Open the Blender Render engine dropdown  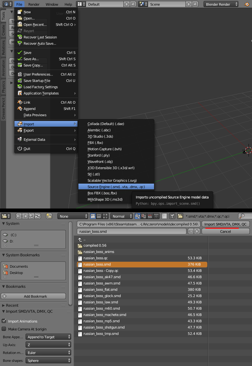(221, 4)
